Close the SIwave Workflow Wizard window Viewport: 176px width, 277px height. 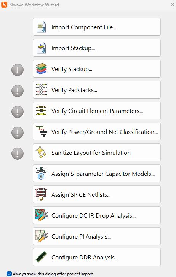(x=172, y=5)
